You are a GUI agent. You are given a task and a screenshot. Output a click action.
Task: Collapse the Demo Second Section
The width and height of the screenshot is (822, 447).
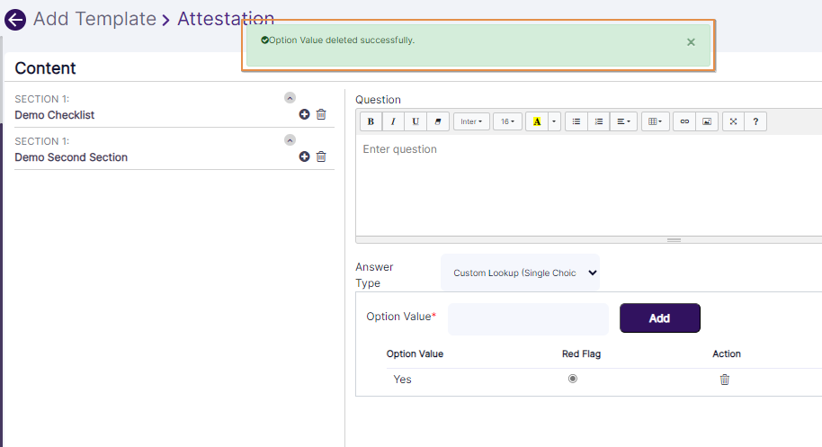click(290, 140)
